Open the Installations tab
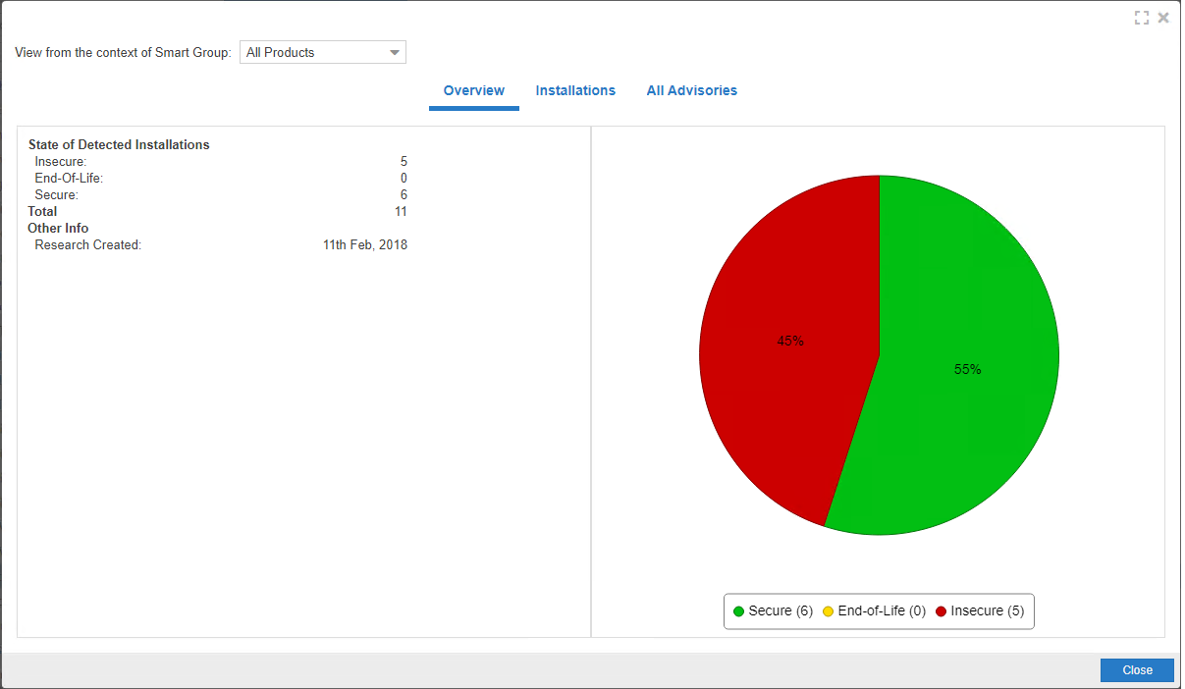Image resolution: width=1185 pixels, height=689 pixels. pos(575,90)
